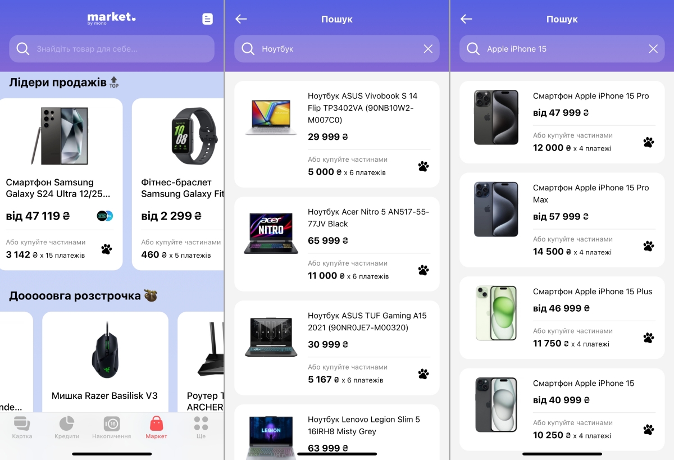The width and height of the screenshot is (674, 460).
Task: Tap paw icon for iPhone 15 Pro Max
Action: [649, 246]
